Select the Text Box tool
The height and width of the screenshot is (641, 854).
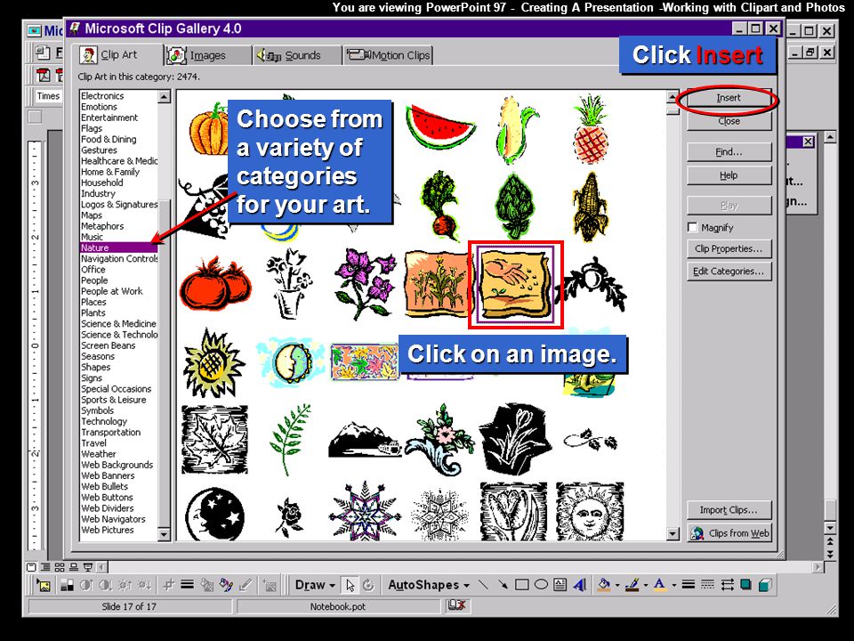pos(560,585)
